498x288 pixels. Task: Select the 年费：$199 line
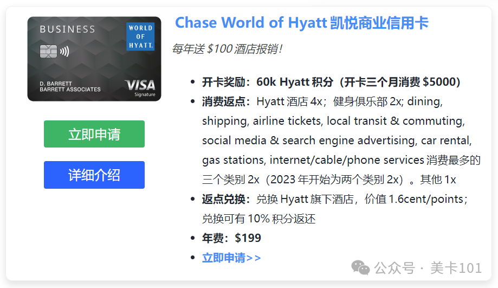231,238
